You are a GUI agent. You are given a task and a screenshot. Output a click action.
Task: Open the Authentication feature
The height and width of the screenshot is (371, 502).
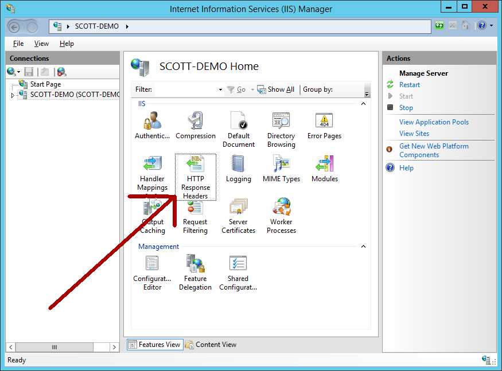pos(152,126)
